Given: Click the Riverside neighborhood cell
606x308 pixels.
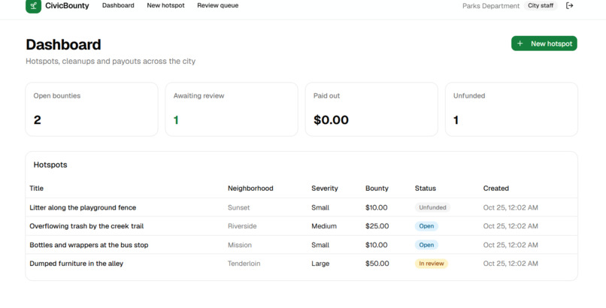Looking at the screenshot, I should point(242,226).
